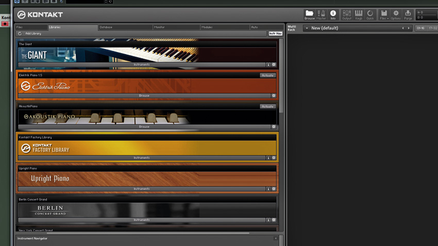Open the Quick load browser
Viewport: 438px width, 246px height.
[x=370, y=15]
